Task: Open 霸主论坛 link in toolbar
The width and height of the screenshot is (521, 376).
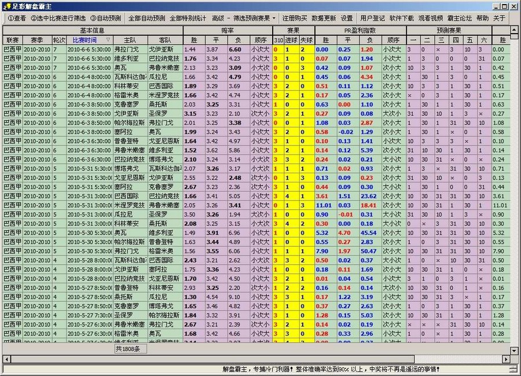Action: [x=459, y=19]
